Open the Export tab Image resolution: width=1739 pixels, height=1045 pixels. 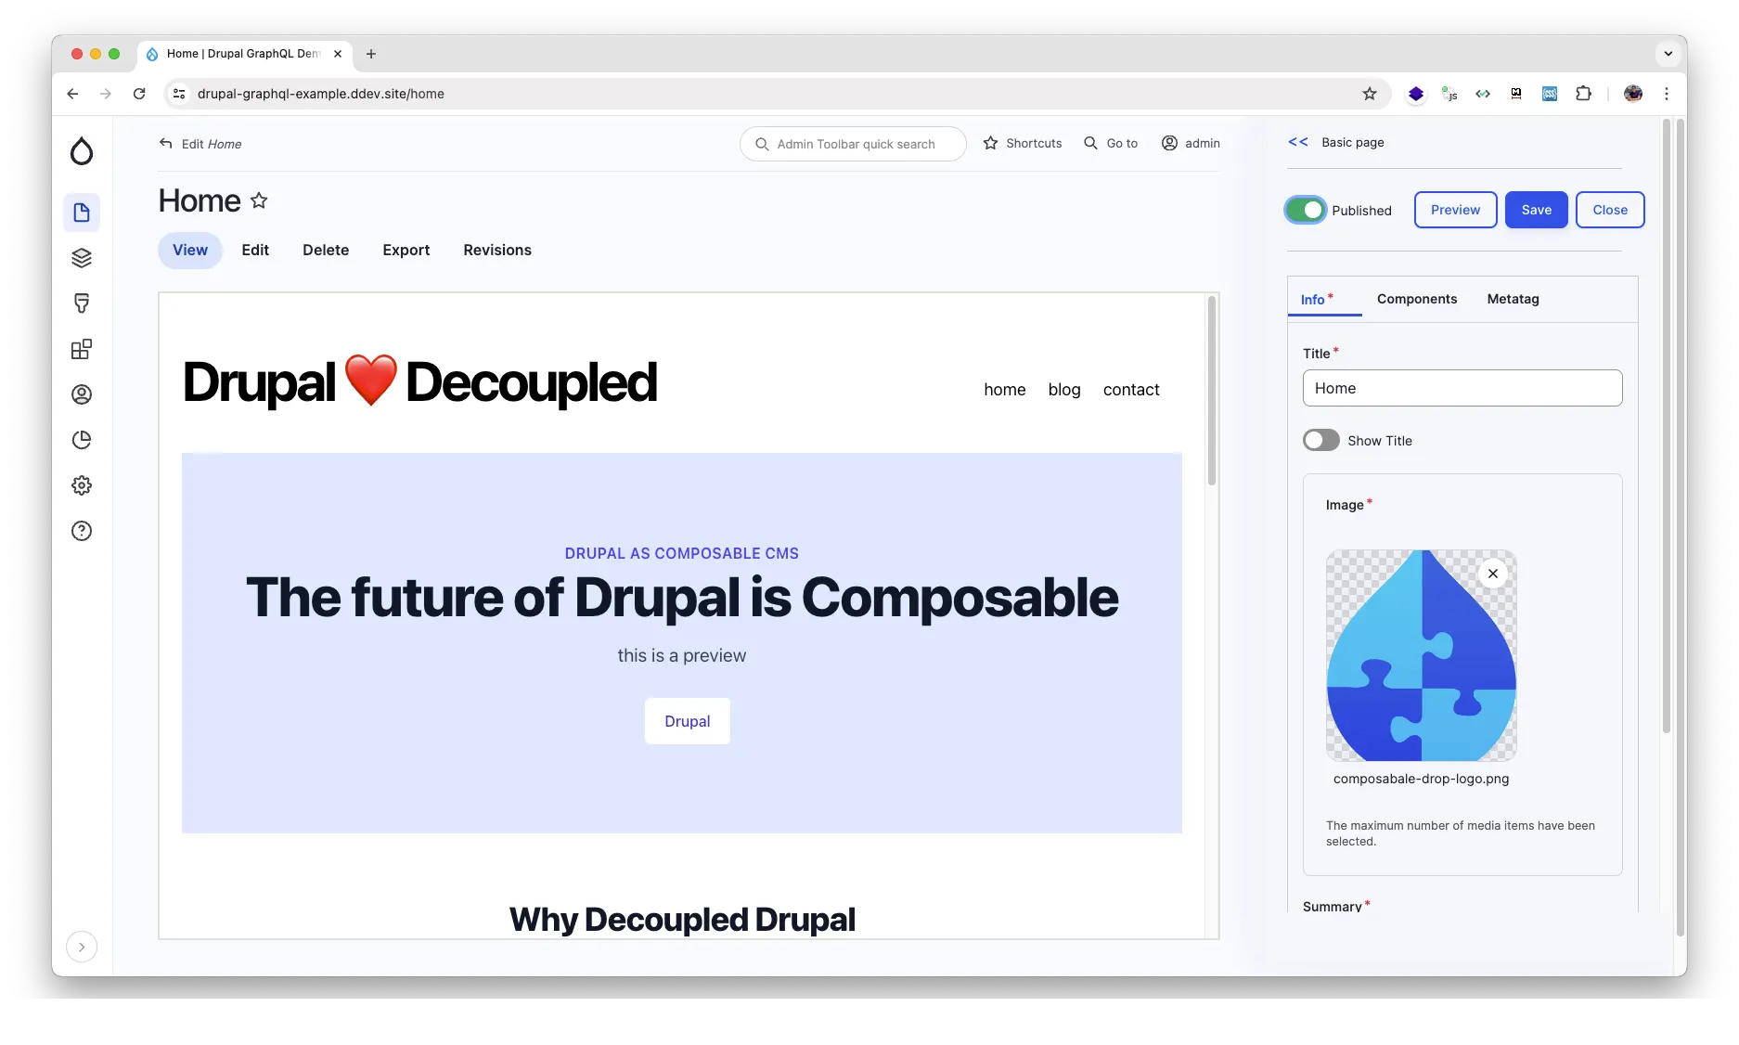(x=406, y=251)
